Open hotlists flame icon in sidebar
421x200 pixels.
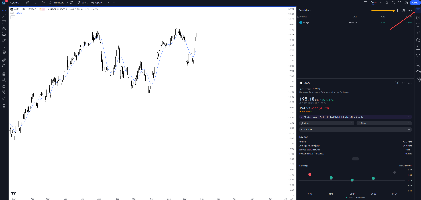[418, 40]
